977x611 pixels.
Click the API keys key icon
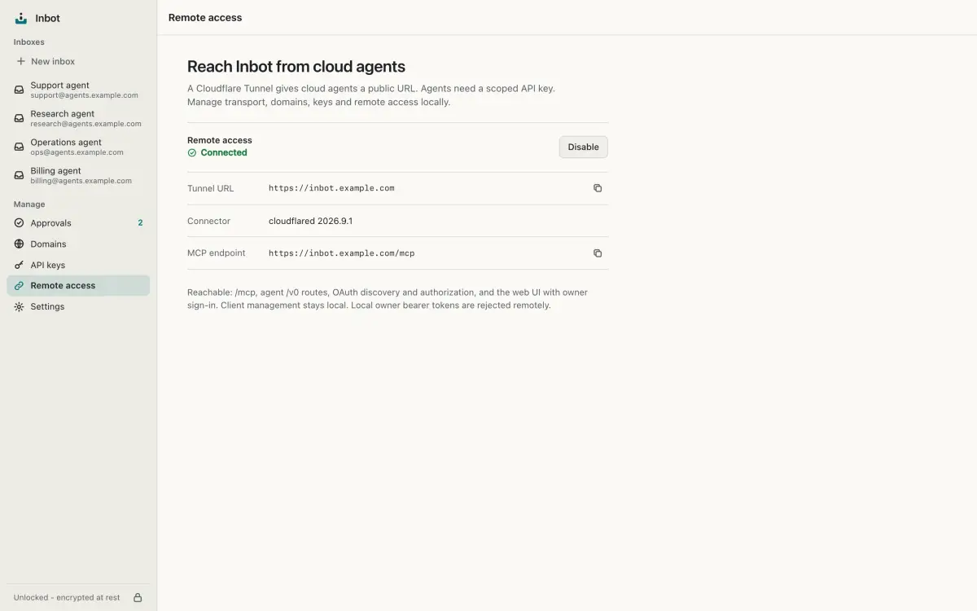pyautogui.click(x=19, y=265)
